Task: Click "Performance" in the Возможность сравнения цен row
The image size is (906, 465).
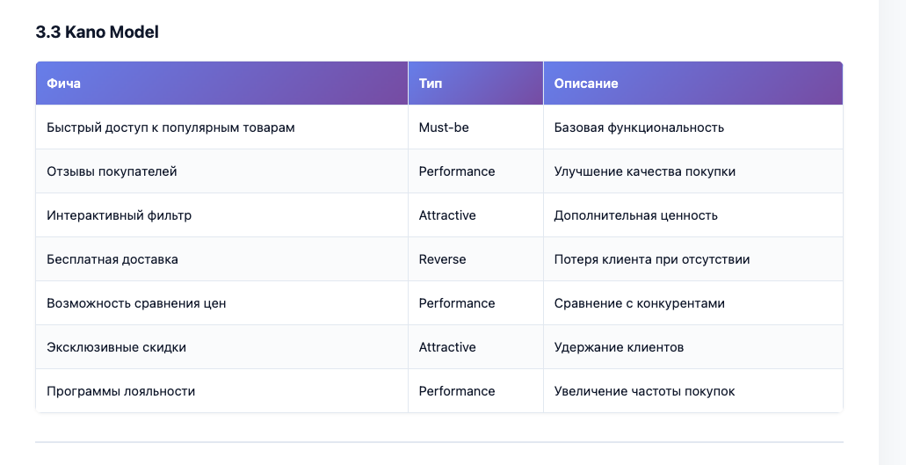Action: 475,302
